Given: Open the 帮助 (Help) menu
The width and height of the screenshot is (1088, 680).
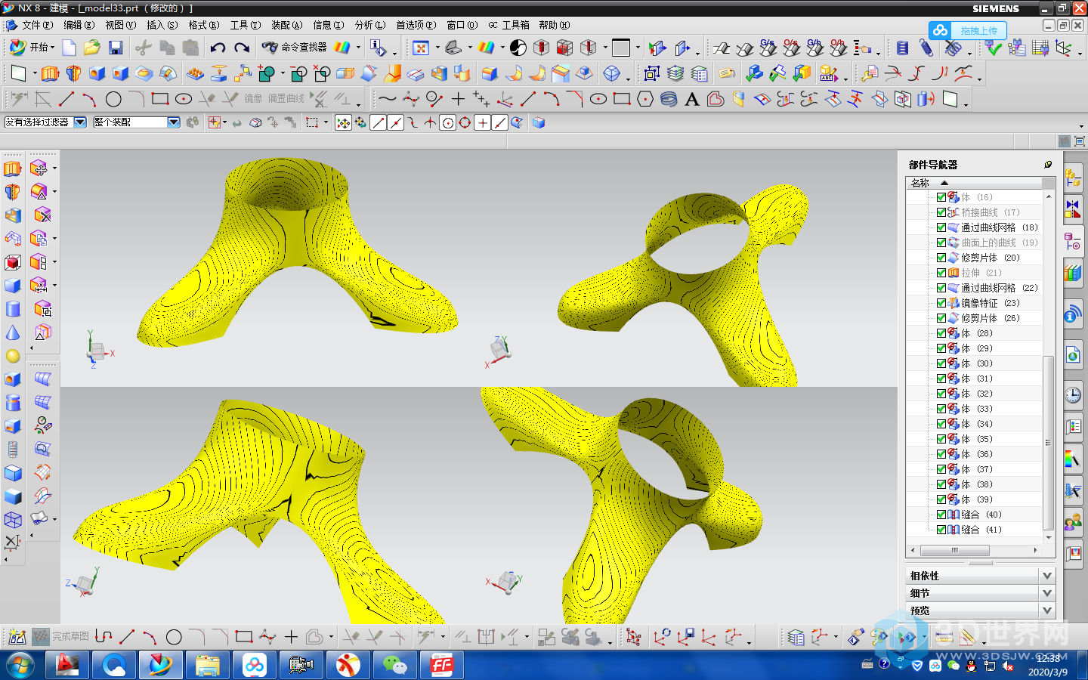Looking at the screenshot, I should click(554, 25).
